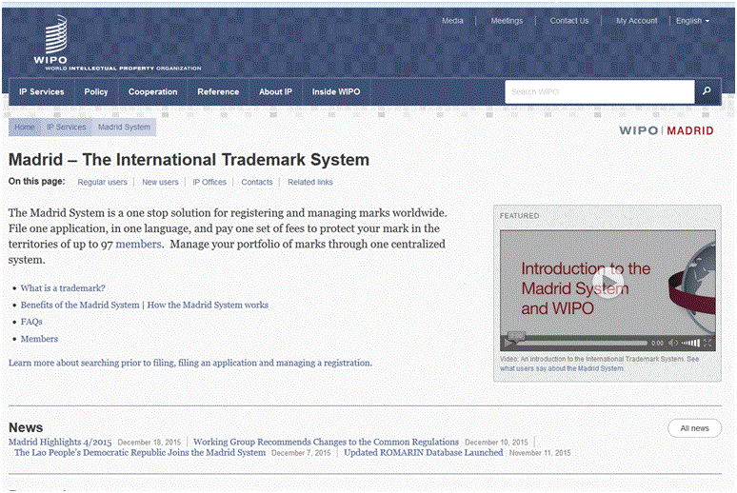Click Madrid System in the breadcrumb
737x493 pixels.
[x=124, y=127]
